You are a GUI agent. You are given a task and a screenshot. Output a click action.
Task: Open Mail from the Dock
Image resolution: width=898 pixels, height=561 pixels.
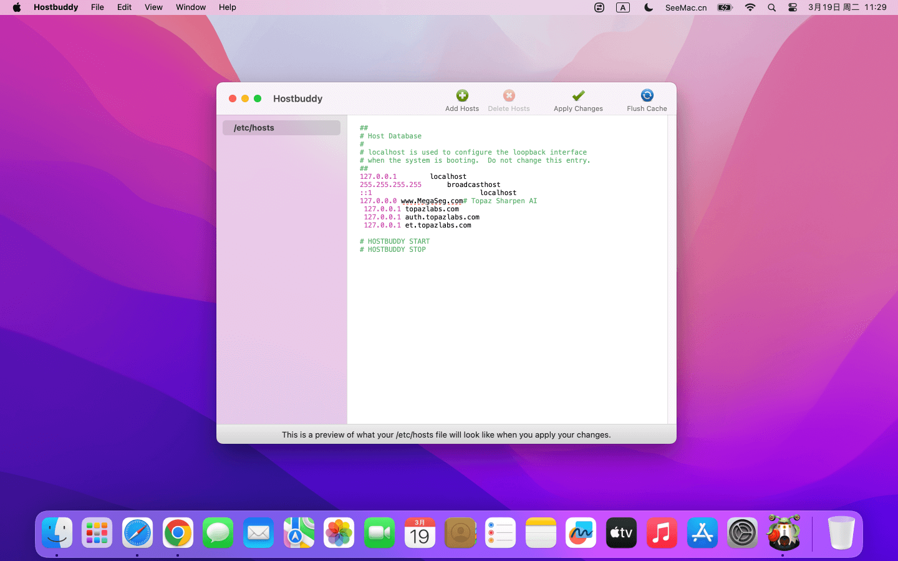click(258, 533)
